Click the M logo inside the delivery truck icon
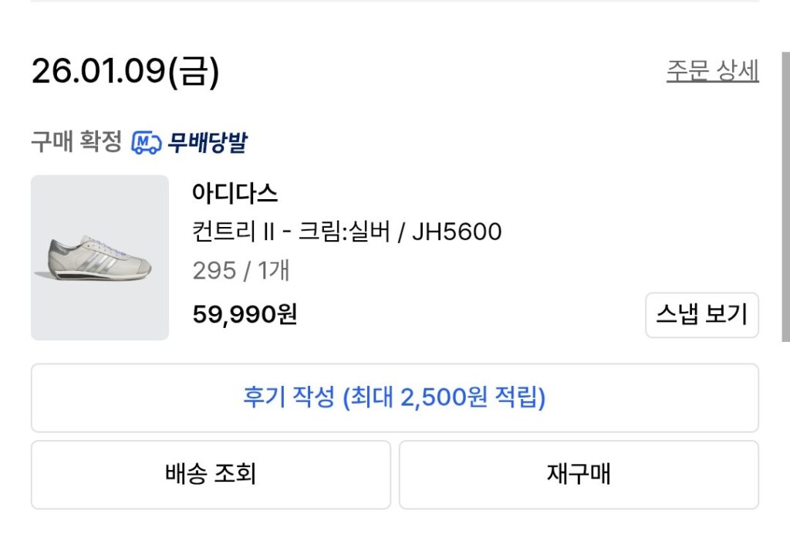The image size is (790, 555). tap(142, 140)
